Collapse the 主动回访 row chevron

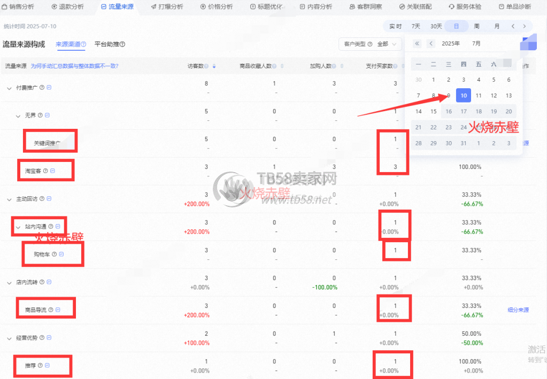tap(9, 199)
